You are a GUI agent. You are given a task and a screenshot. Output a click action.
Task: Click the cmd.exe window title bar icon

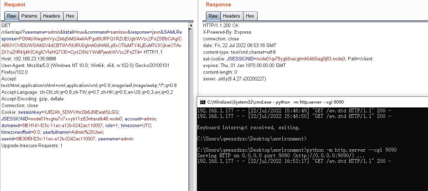coord(203,102)
